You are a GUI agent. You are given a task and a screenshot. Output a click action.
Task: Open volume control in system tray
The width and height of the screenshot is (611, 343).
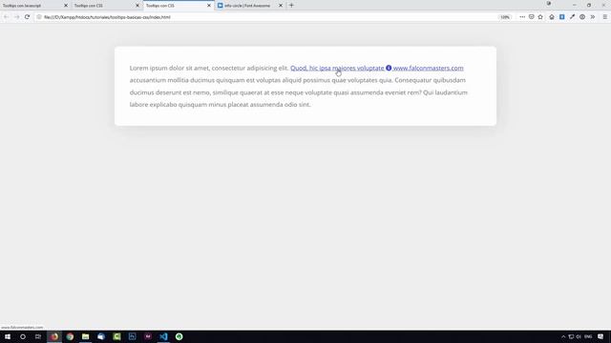click(x=579, y=336)
